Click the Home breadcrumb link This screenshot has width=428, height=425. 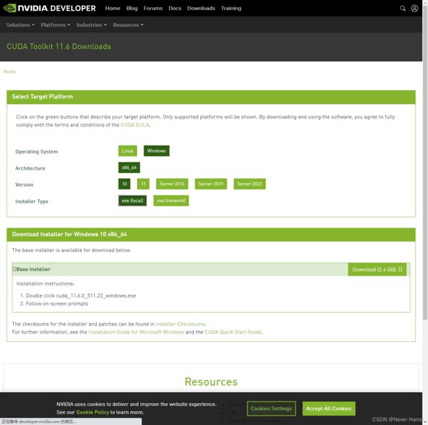pyautogui.click(x=9, y=72)
